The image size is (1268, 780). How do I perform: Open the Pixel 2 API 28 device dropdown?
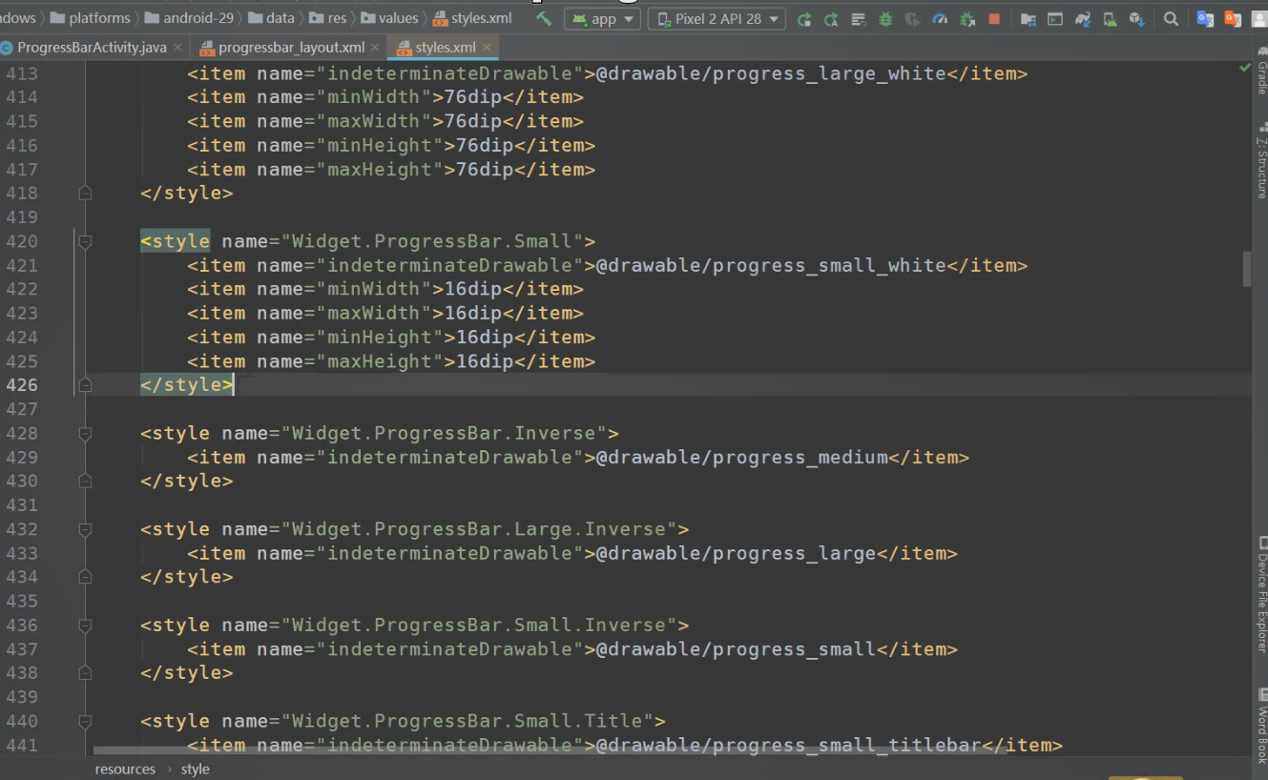[717, 18]
